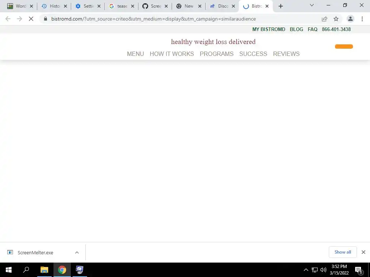
Task: Open the Chrome three-dot menu
Action: pyautogui.click(x=362, y=19)
